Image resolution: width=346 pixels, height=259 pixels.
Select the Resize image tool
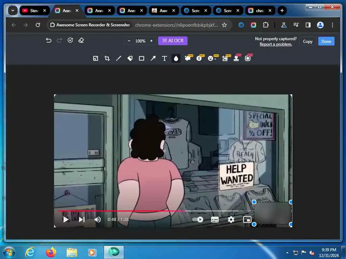click(x=96, y=58)
